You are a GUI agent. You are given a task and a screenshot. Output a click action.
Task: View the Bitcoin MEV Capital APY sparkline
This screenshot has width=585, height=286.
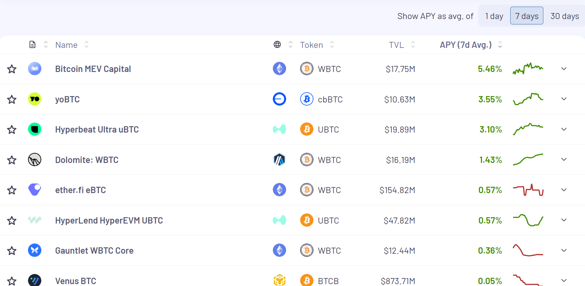point(528,68)
